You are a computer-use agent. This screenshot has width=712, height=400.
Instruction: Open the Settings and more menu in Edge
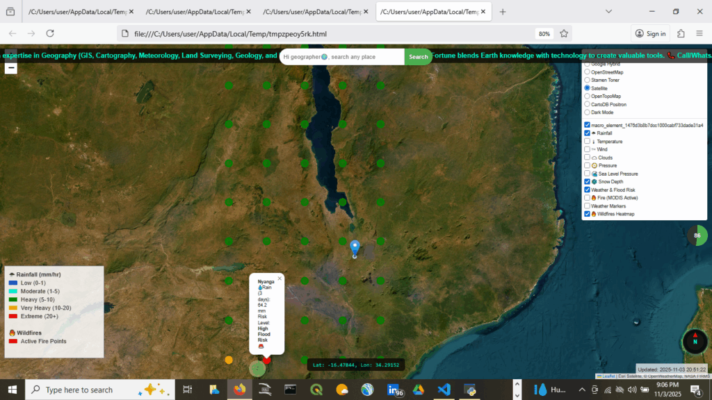tap(701, 33)
